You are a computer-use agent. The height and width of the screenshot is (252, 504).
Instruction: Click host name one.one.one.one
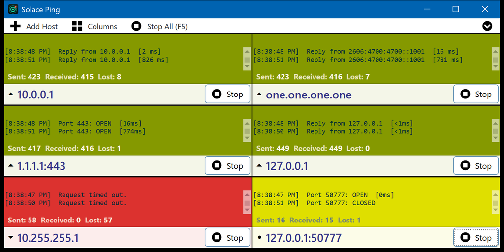click(309, 95)
